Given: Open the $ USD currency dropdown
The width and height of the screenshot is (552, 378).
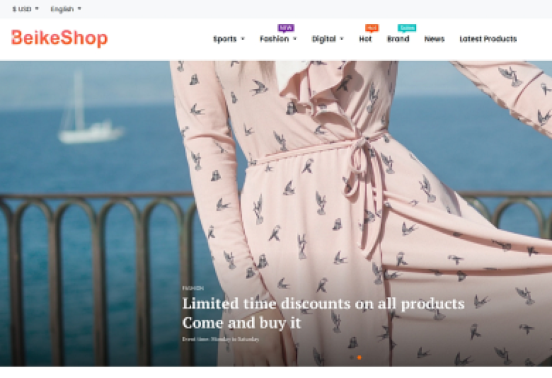Looking at the screenshot, I should tap(25, 9).
